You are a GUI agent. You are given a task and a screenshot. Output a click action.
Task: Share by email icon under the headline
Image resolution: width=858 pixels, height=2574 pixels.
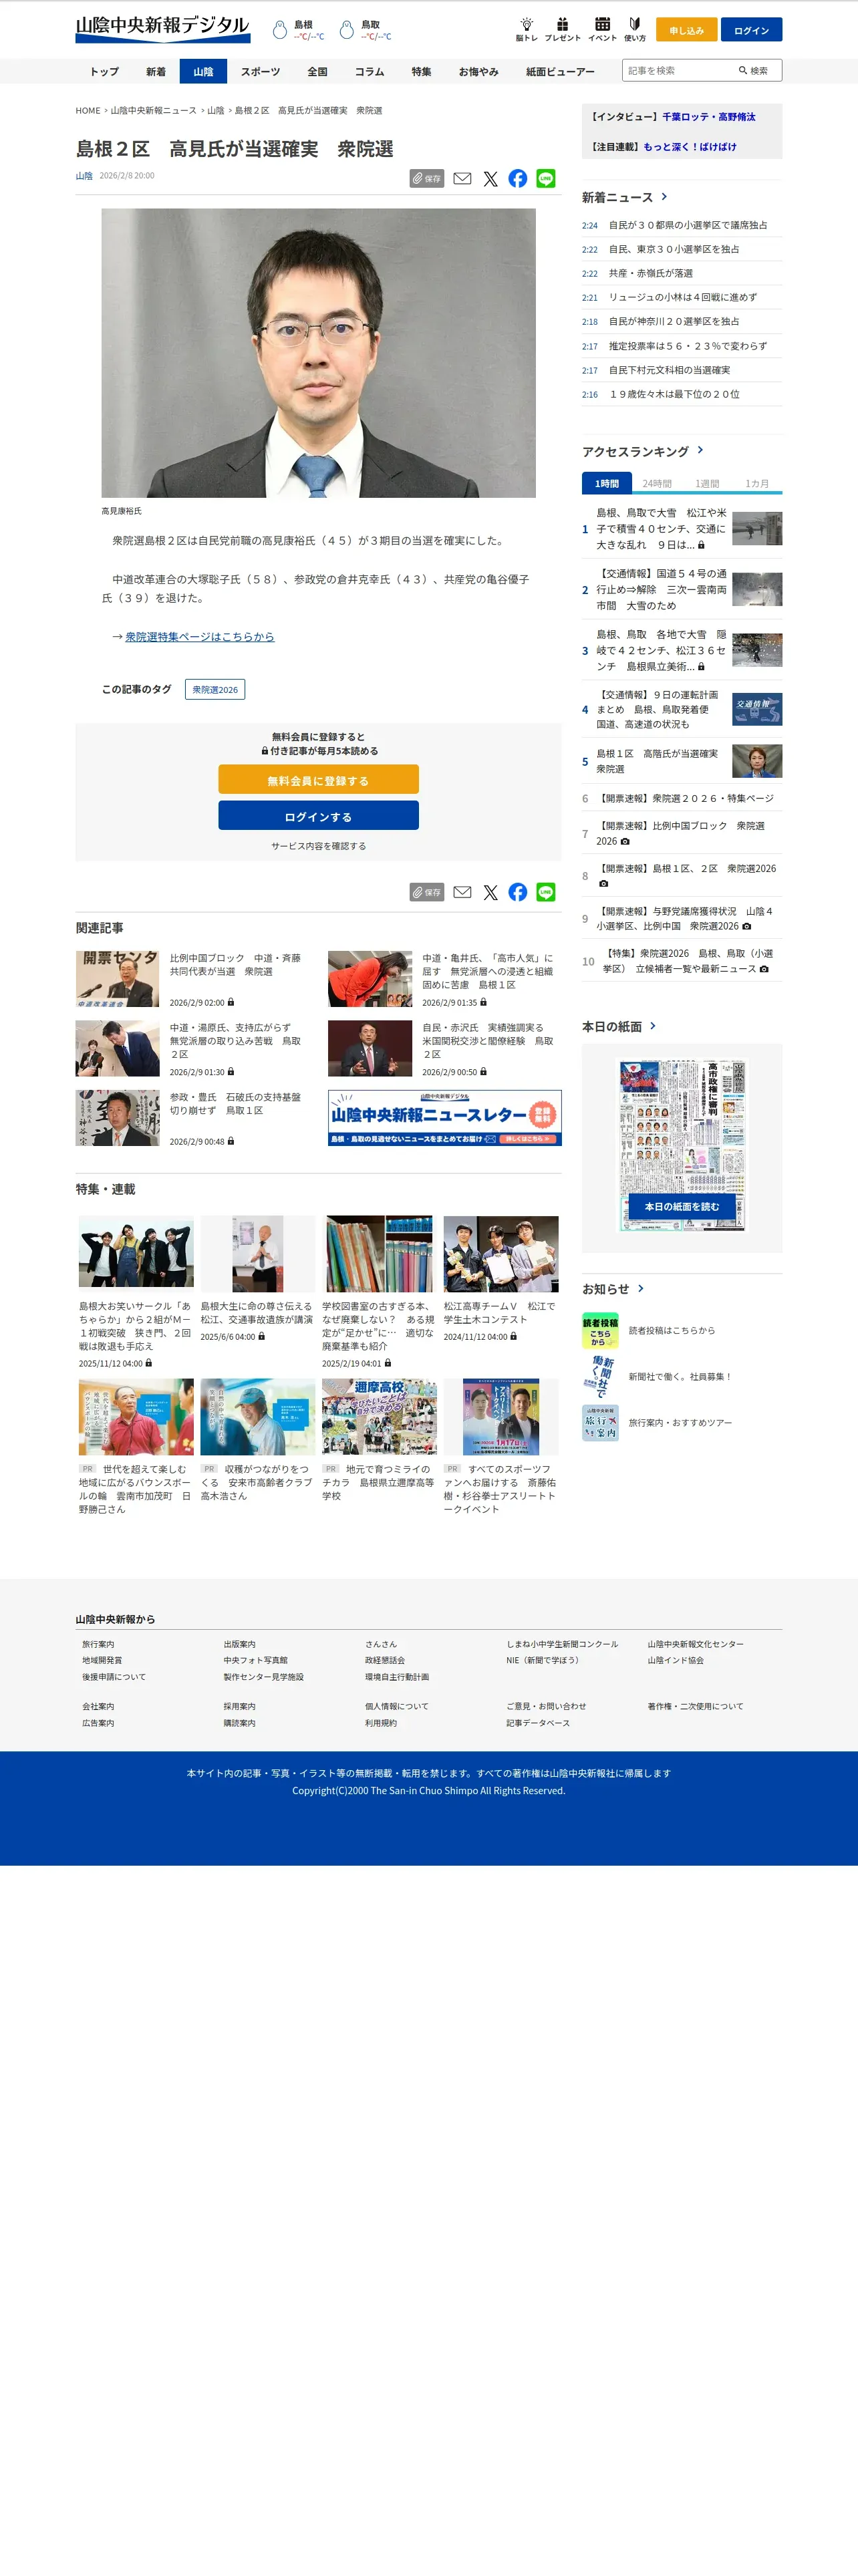tap(462, 179)
